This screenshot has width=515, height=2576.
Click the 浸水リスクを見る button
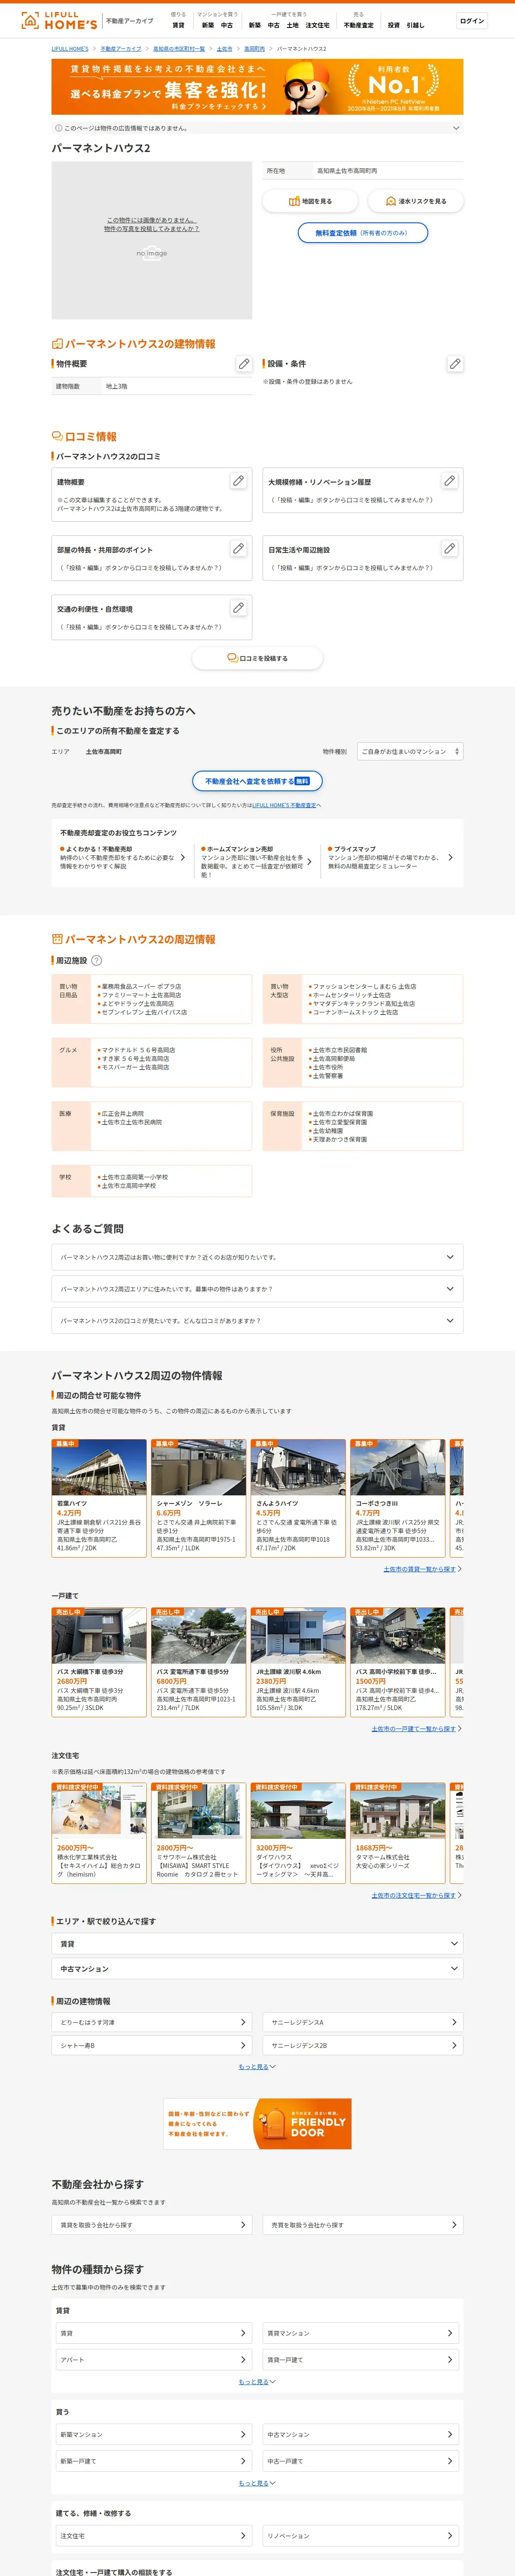415,201
